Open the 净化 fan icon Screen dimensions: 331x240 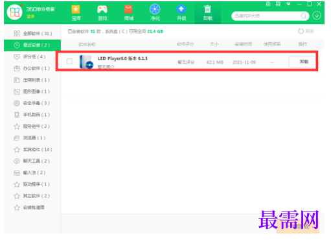coord(155,13)
